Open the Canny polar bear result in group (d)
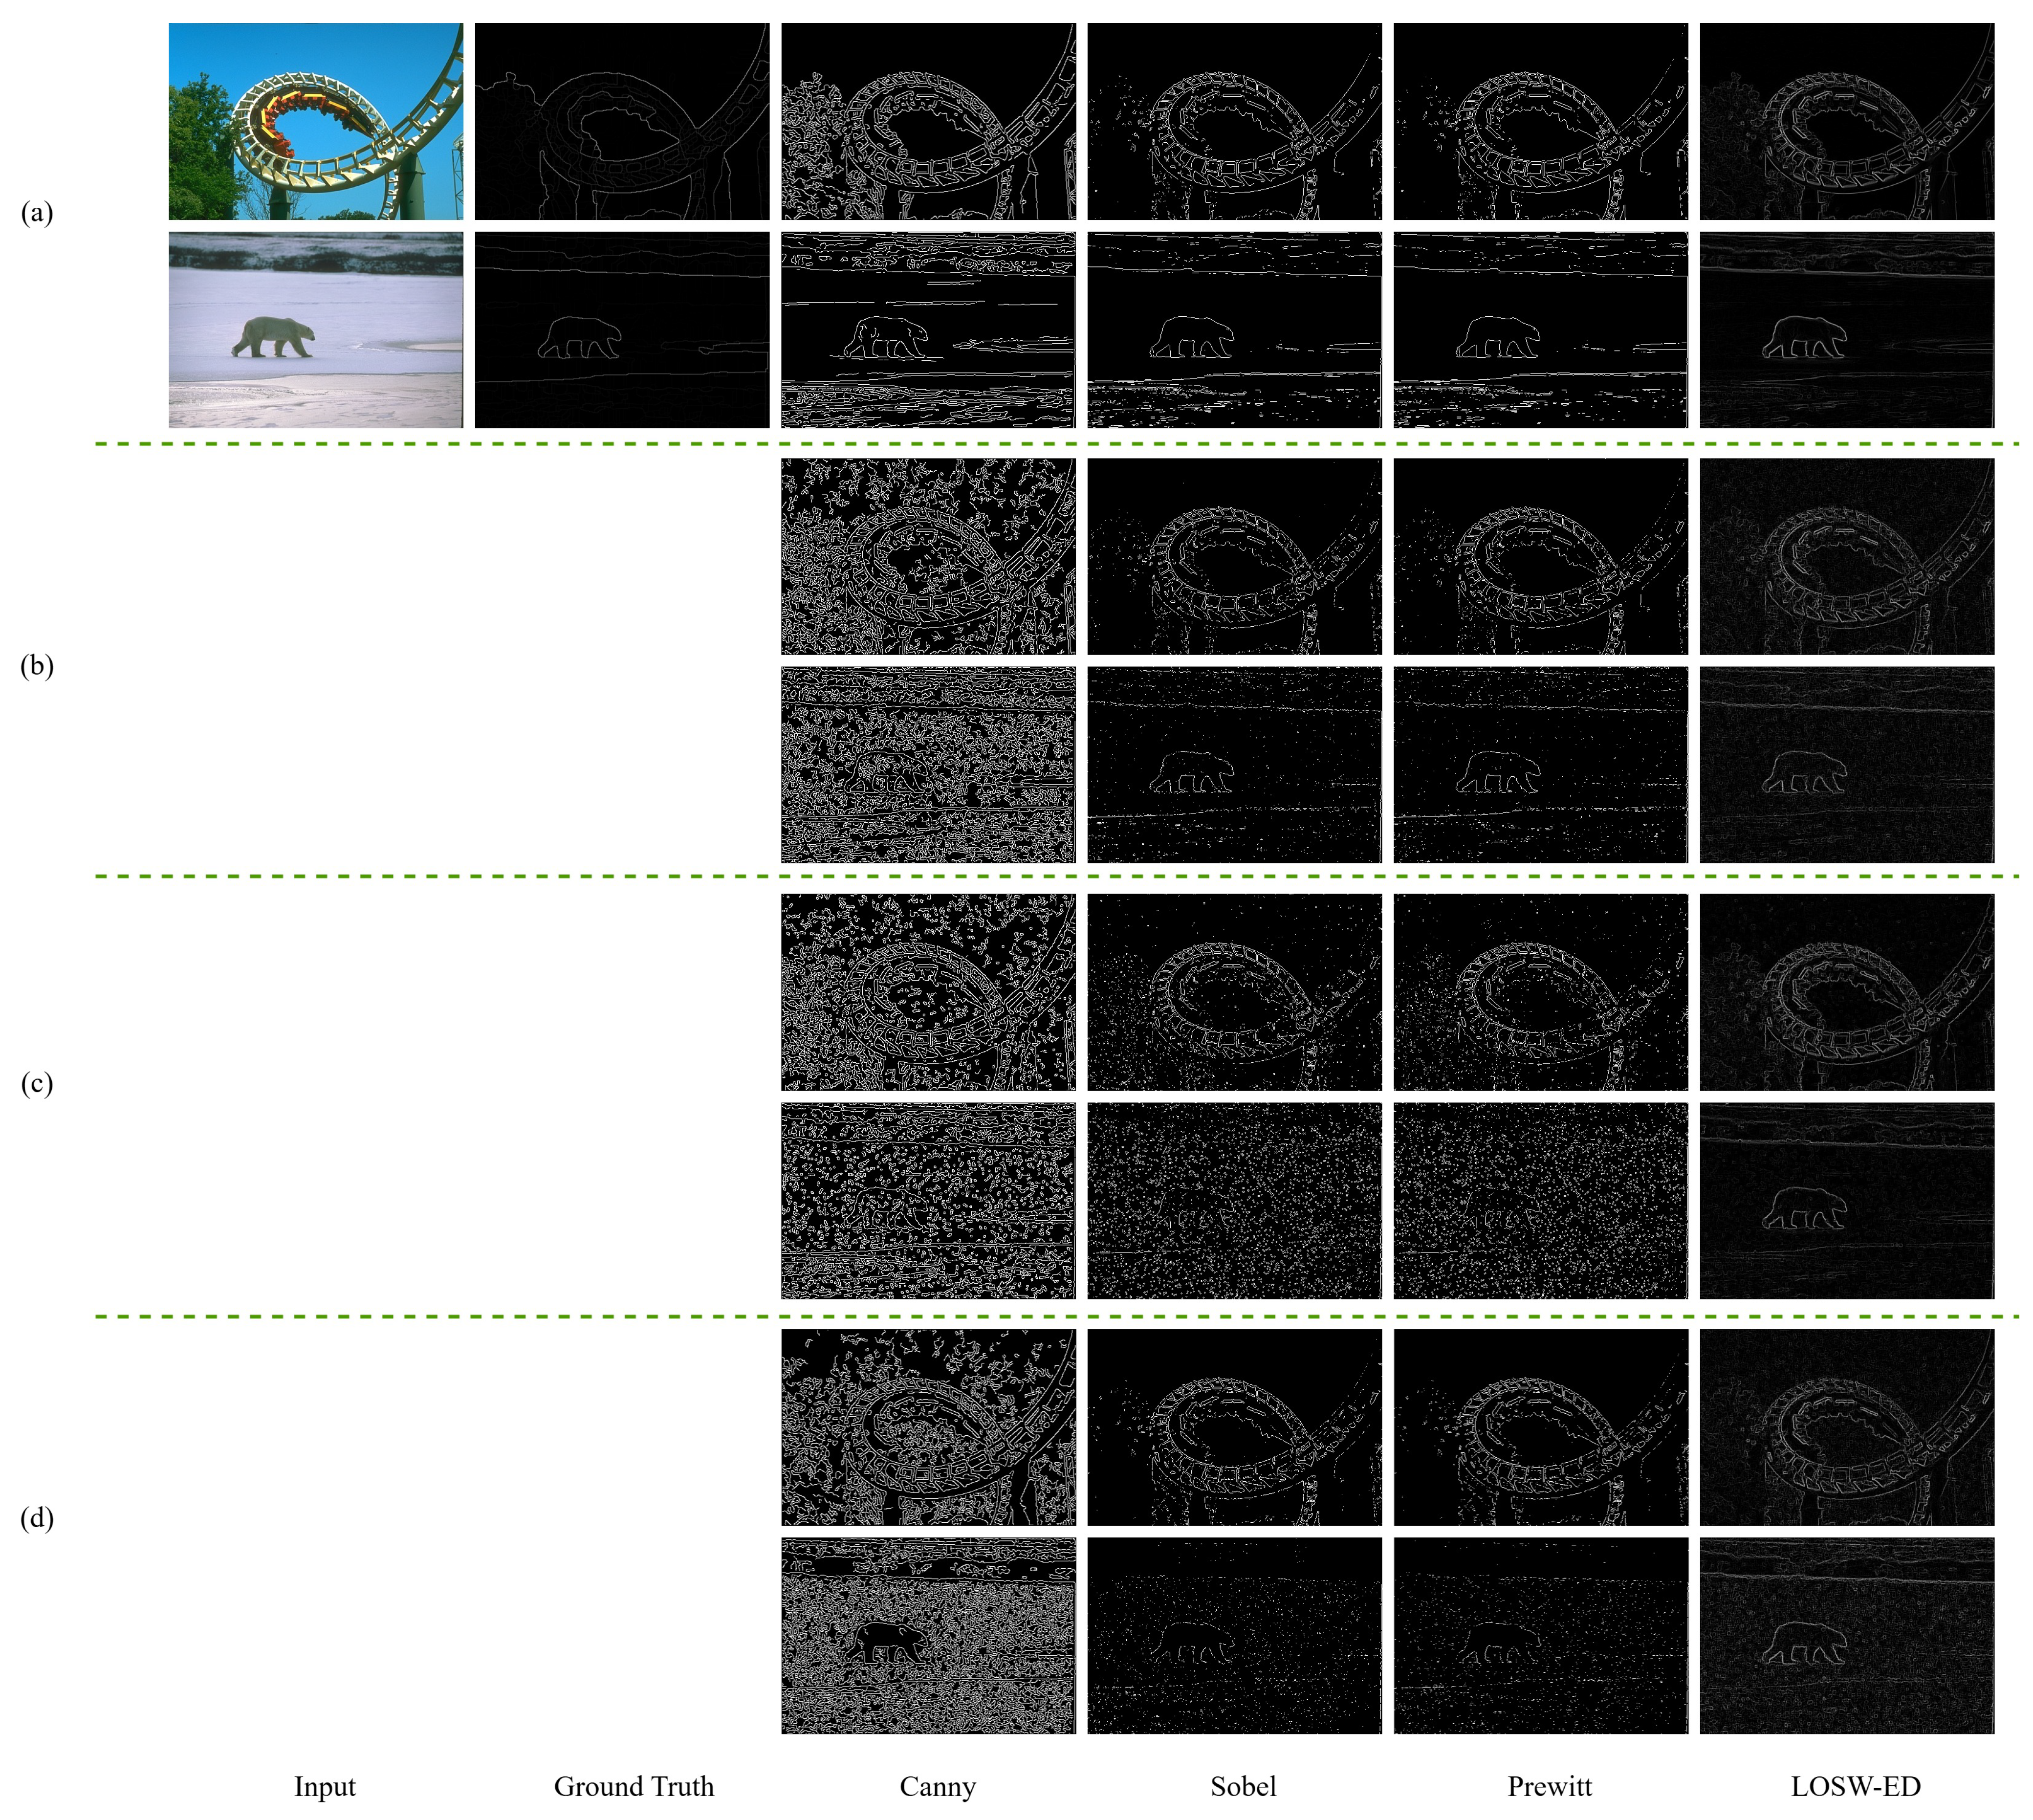 pyautogui.click(x=928, y=1636)
